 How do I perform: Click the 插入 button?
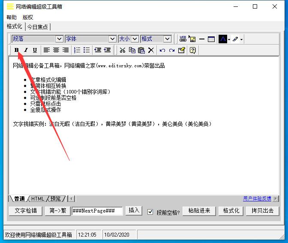click(x=134, y=210)
